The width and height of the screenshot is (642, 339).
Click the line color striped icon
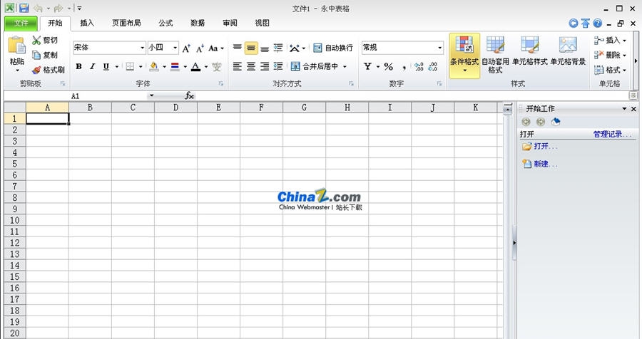(175, 66)
